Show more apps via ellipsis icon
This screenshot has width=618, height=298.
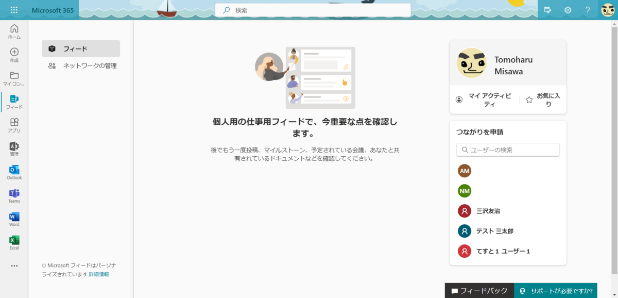point(14,266)
